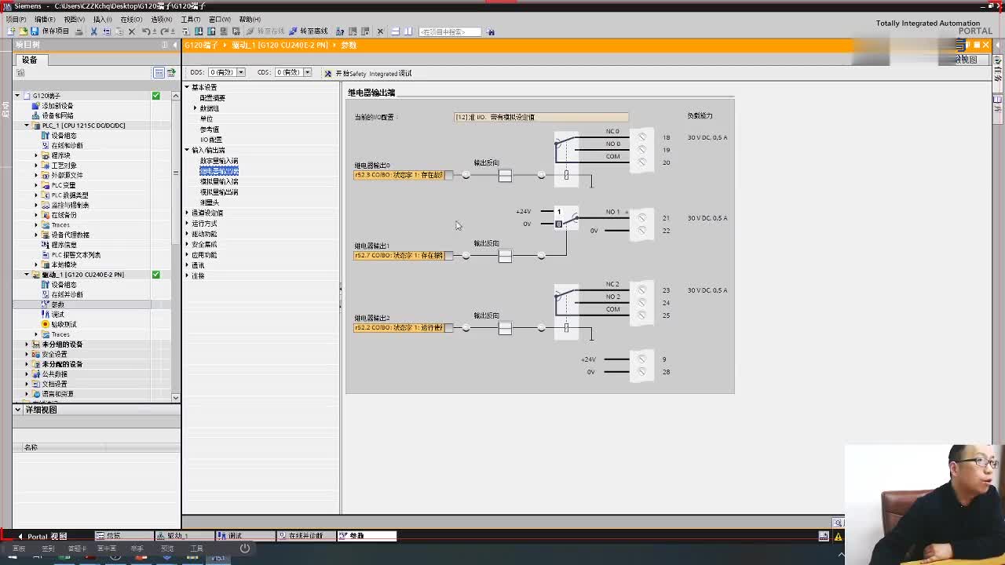Image resolution: width=1005 pixels, height=565 pixels.
Task: Toggle 输出反向 for relay output 2
Action: pyautogui.click(x=505, y=329)
